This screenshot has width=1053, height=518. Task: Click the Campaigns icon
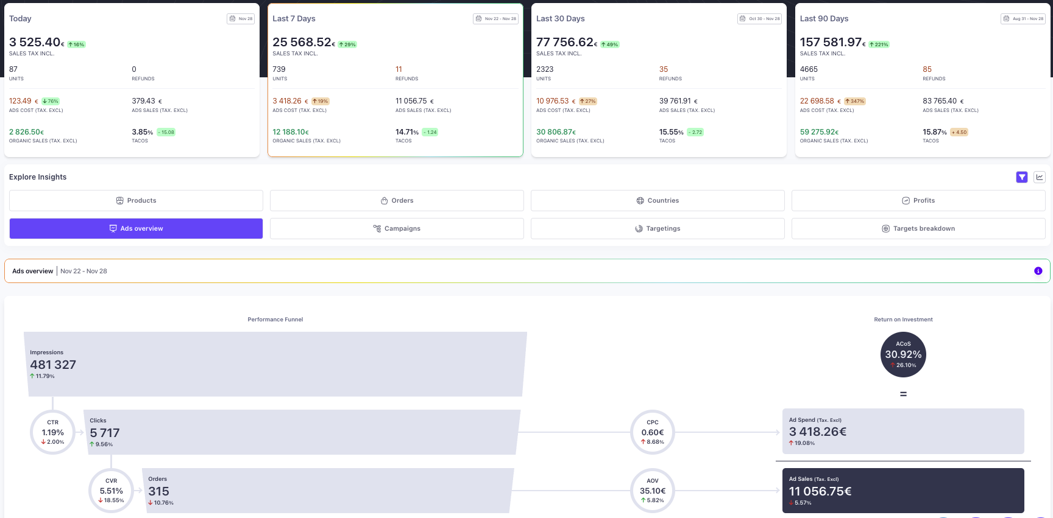click(377, 229)
